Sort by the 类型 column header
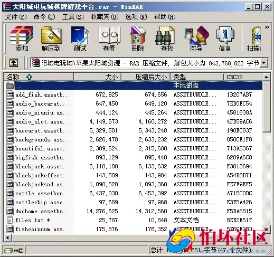Viewport: 274px width, 257px height. pos(197,77)
